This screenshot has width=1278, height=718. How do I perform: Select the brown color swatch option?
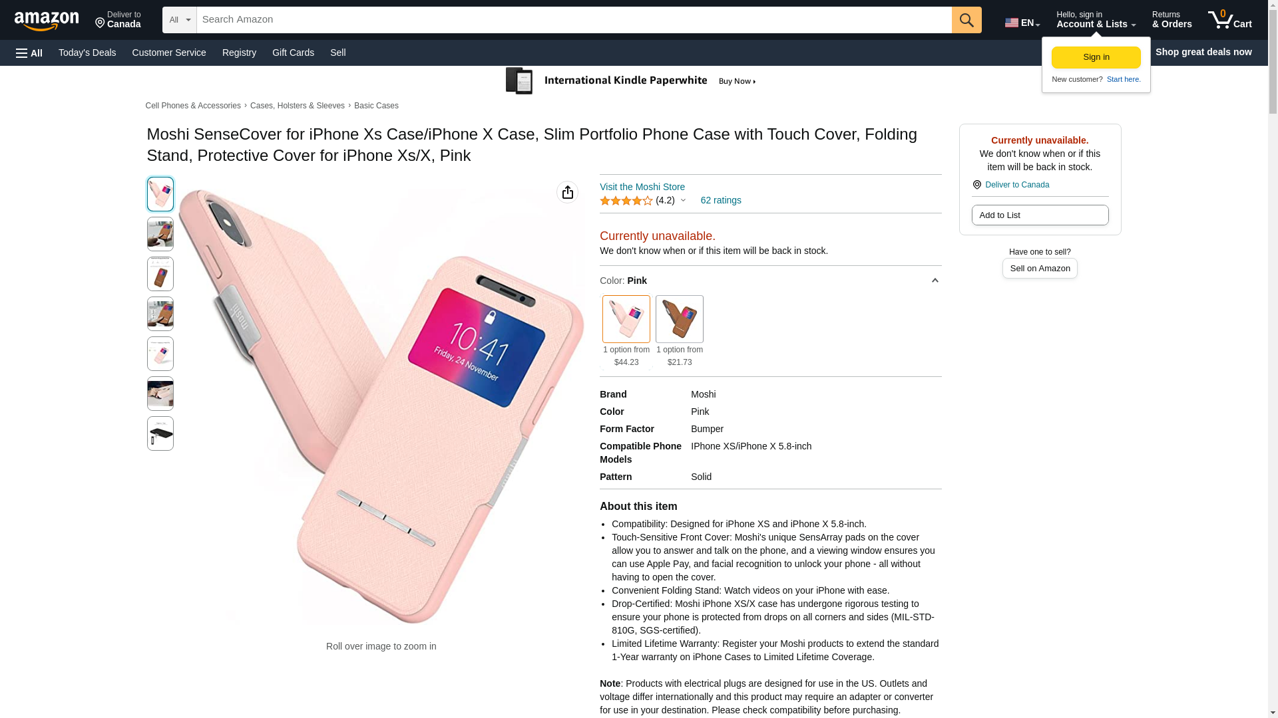[679, 319]
